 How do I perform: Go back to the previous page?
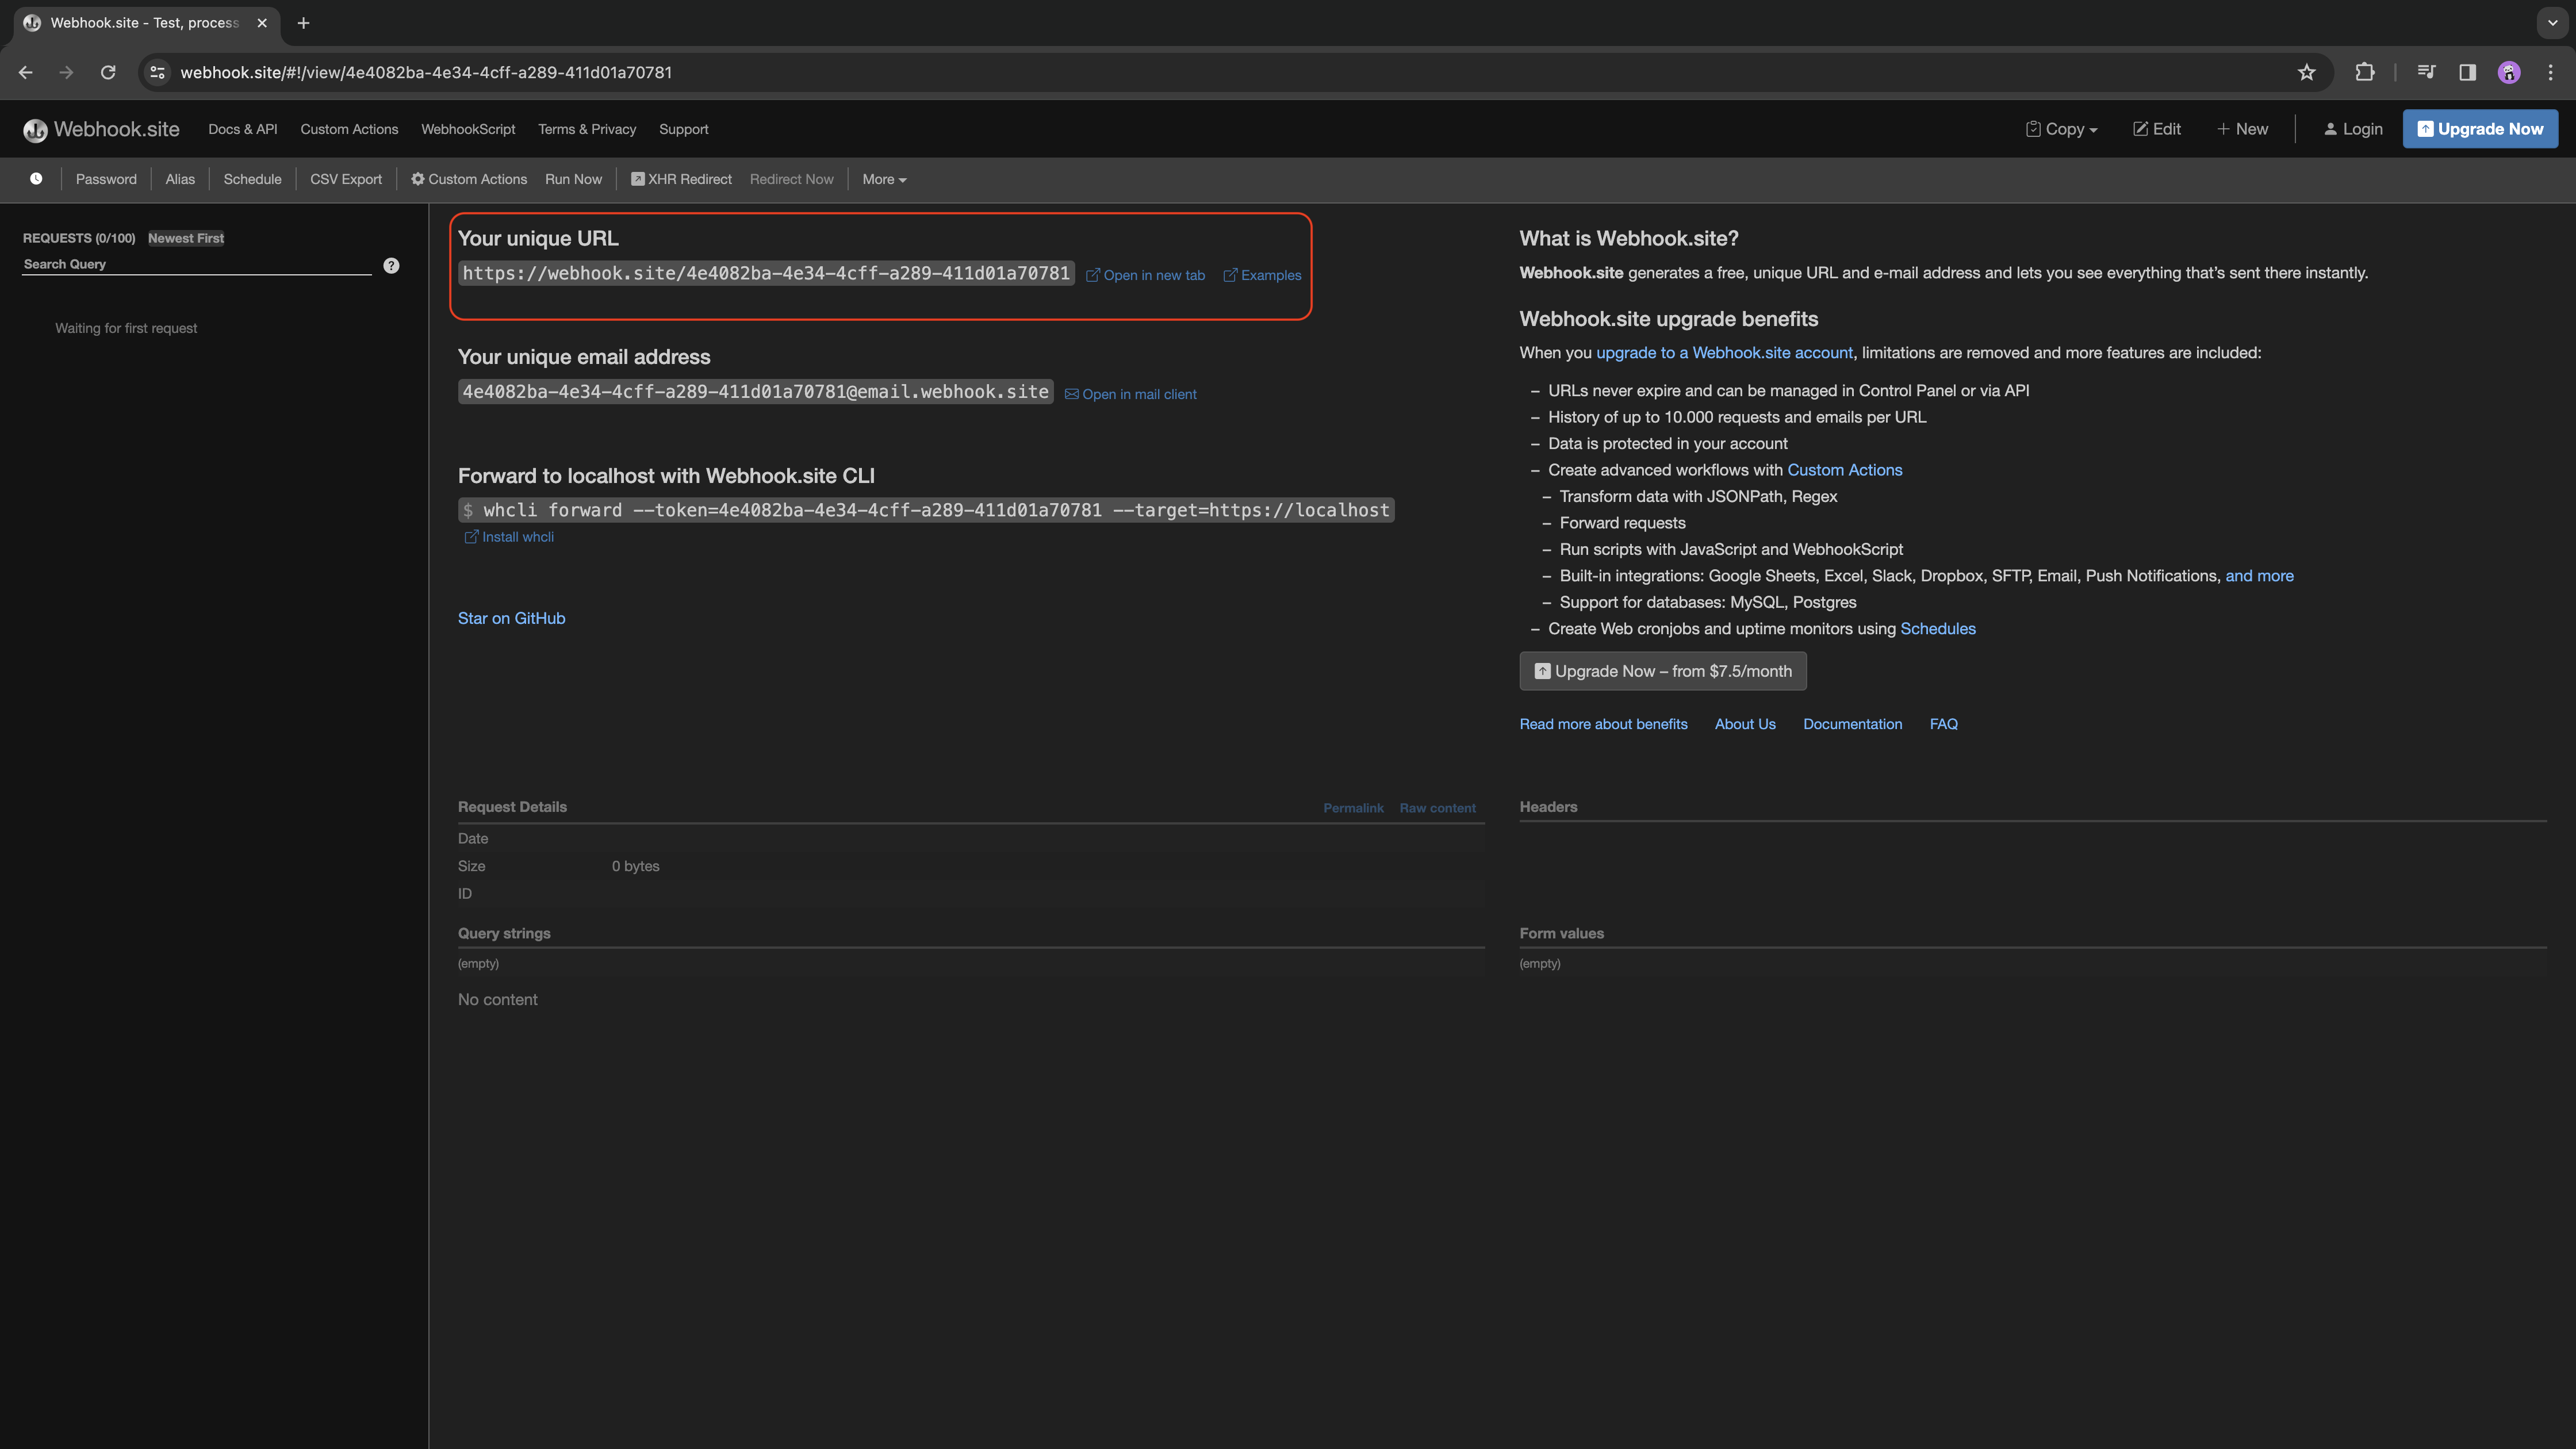tap(26, 72)
